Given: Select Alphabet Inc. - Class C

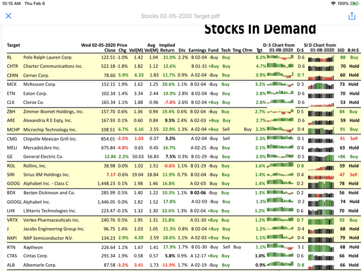Looking at the screenshot, I should click(x=46, y=183).
